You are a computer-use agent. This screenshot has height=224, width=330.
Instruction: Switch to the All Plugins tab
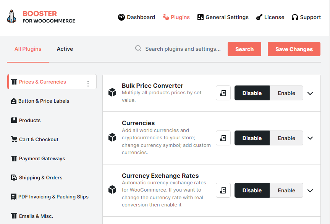[x=28, y=49]
